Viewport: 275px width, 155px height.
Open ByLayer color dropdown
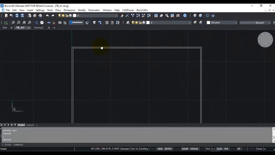pyautogui.click(x=236, y=22)
